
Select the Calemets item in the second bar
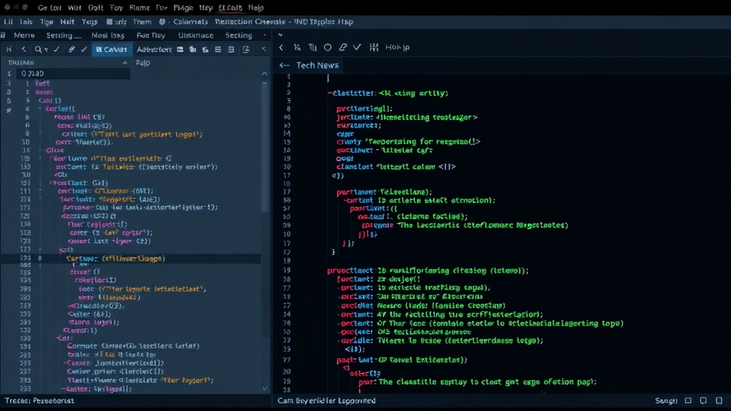point(190,21)
